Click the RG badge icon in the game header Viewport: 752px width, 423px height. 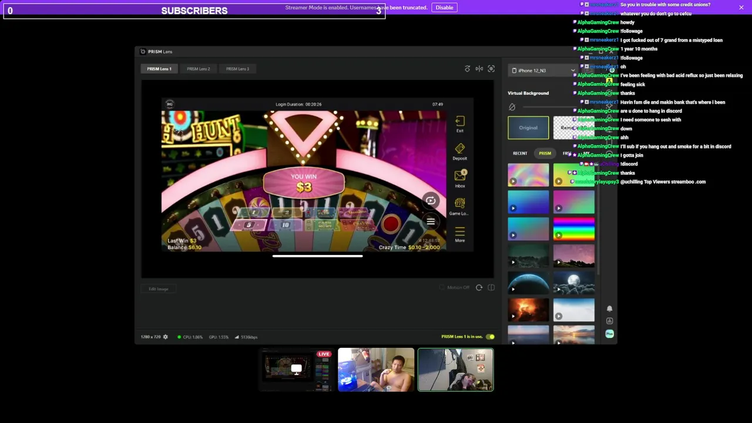point(170,104)
